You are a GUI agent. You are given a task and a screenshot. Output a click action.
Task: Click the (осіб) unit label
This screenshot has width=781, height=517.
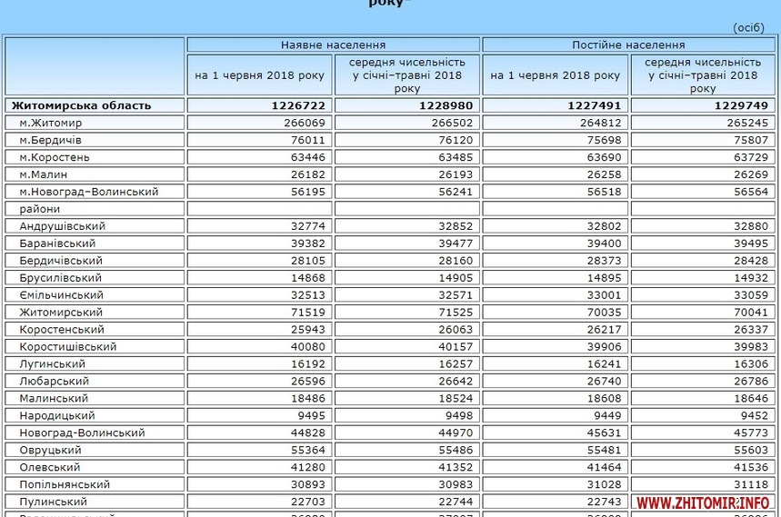coord(748,27)
